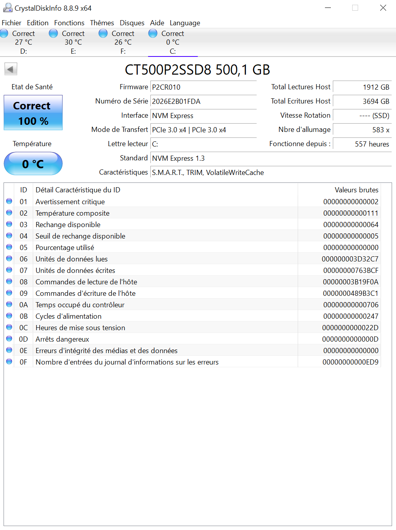Click status dot of Commandes de lecture row
The width and height of the screenshot is (396, 530).
pos(9,281)
